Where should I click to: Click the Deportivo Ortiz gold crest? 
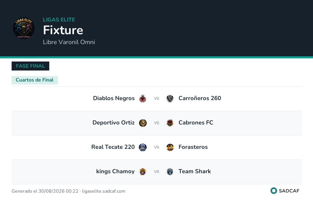point(143,123)
